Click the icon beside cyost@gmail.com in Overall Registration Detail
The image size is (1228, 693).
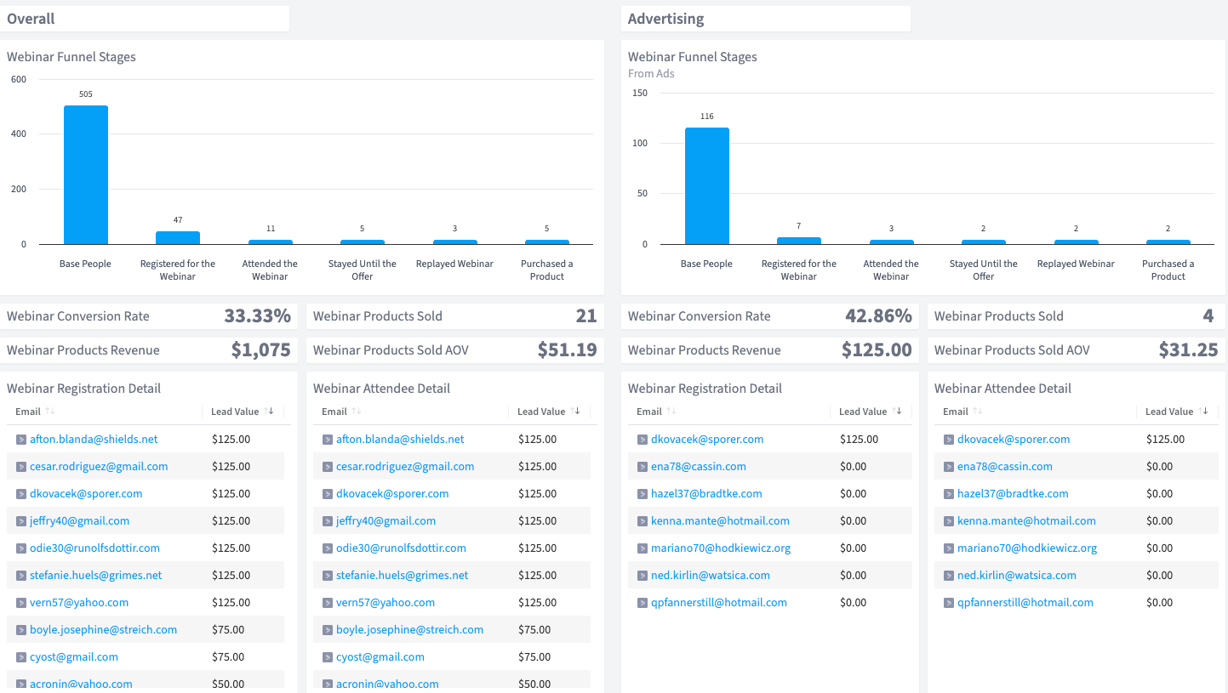tap(21, 657)
